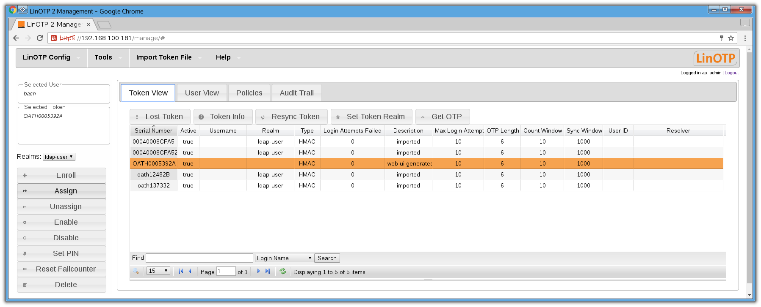The height and width of the screenshot is (307, 761).
Task: Refresh the token list with green arrows
Action: [283, 271]
